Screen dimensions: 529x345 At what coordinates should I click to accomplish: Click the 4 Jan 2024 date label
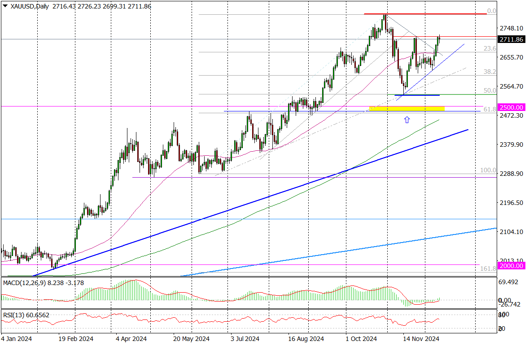tap(17, 339)
